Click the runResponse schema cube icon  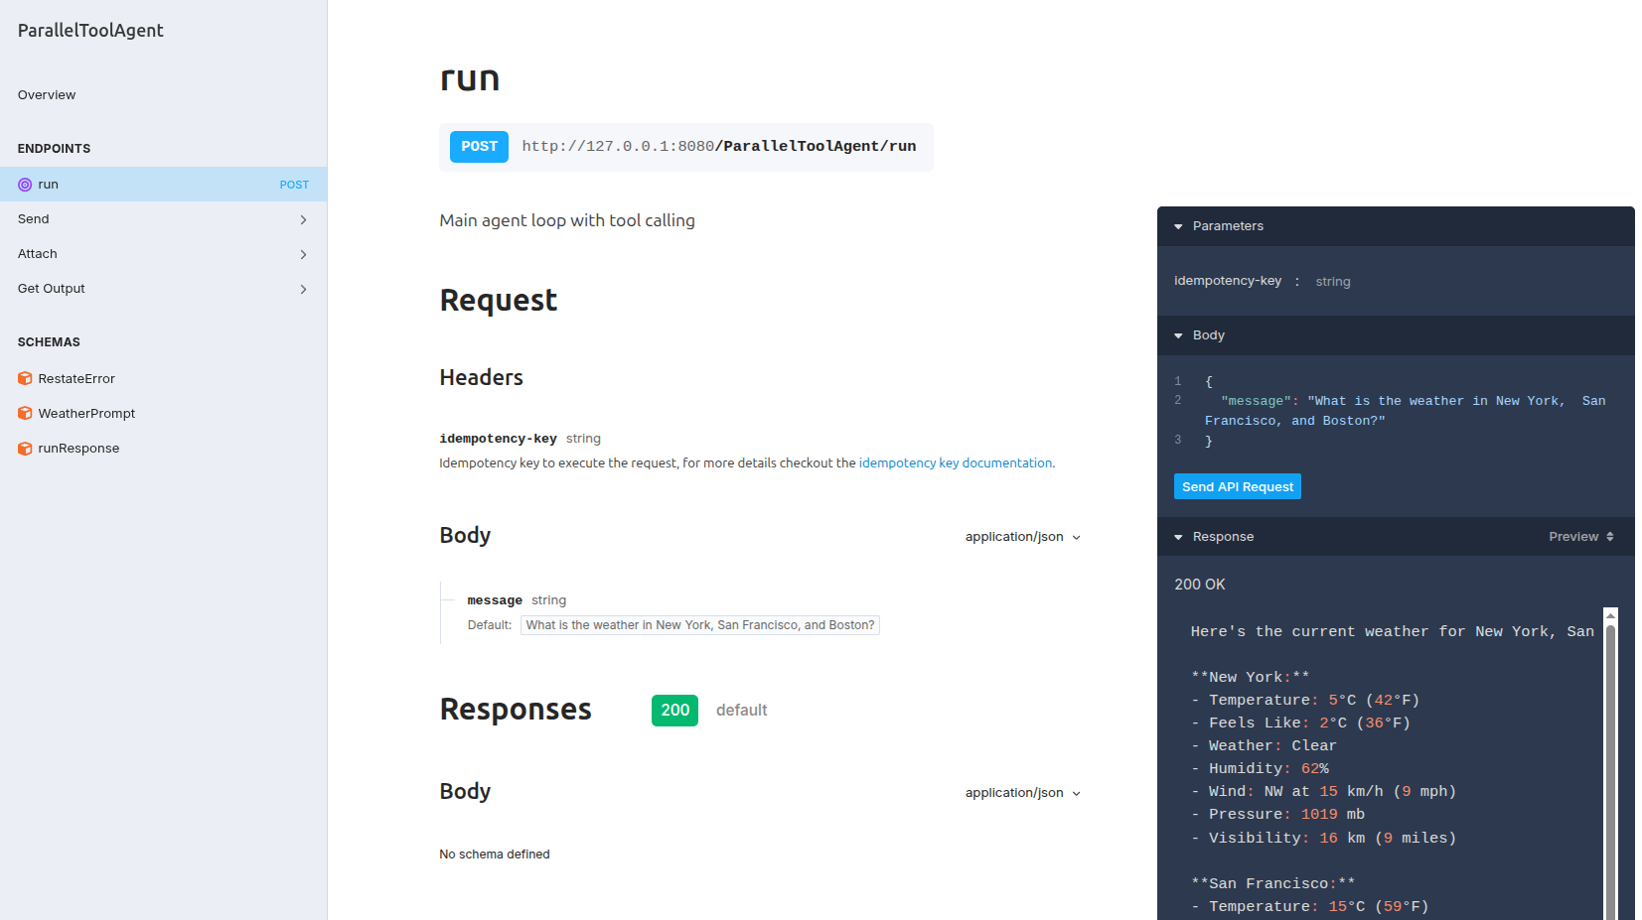click(x=24, y=448)
